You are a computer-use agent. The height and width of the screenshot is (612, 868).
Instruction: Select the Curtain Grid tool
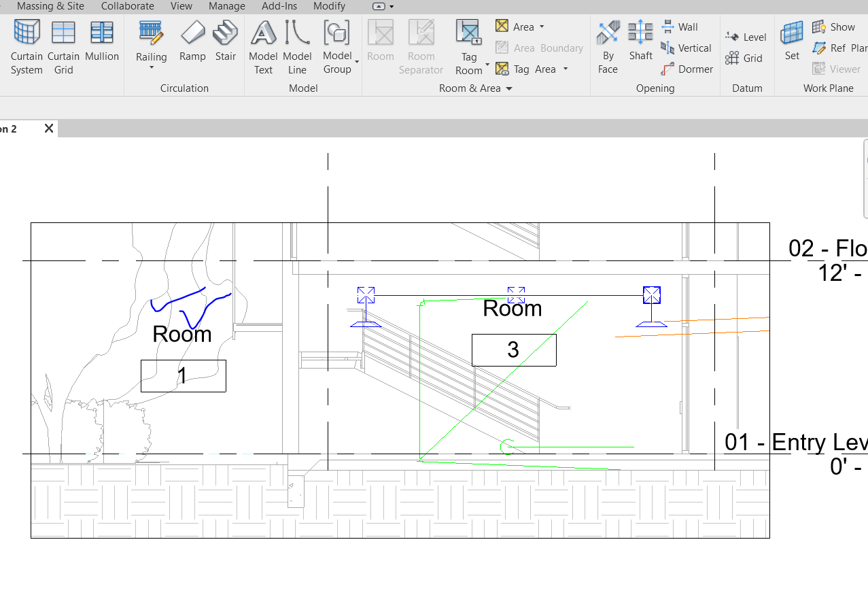(63, 46)
